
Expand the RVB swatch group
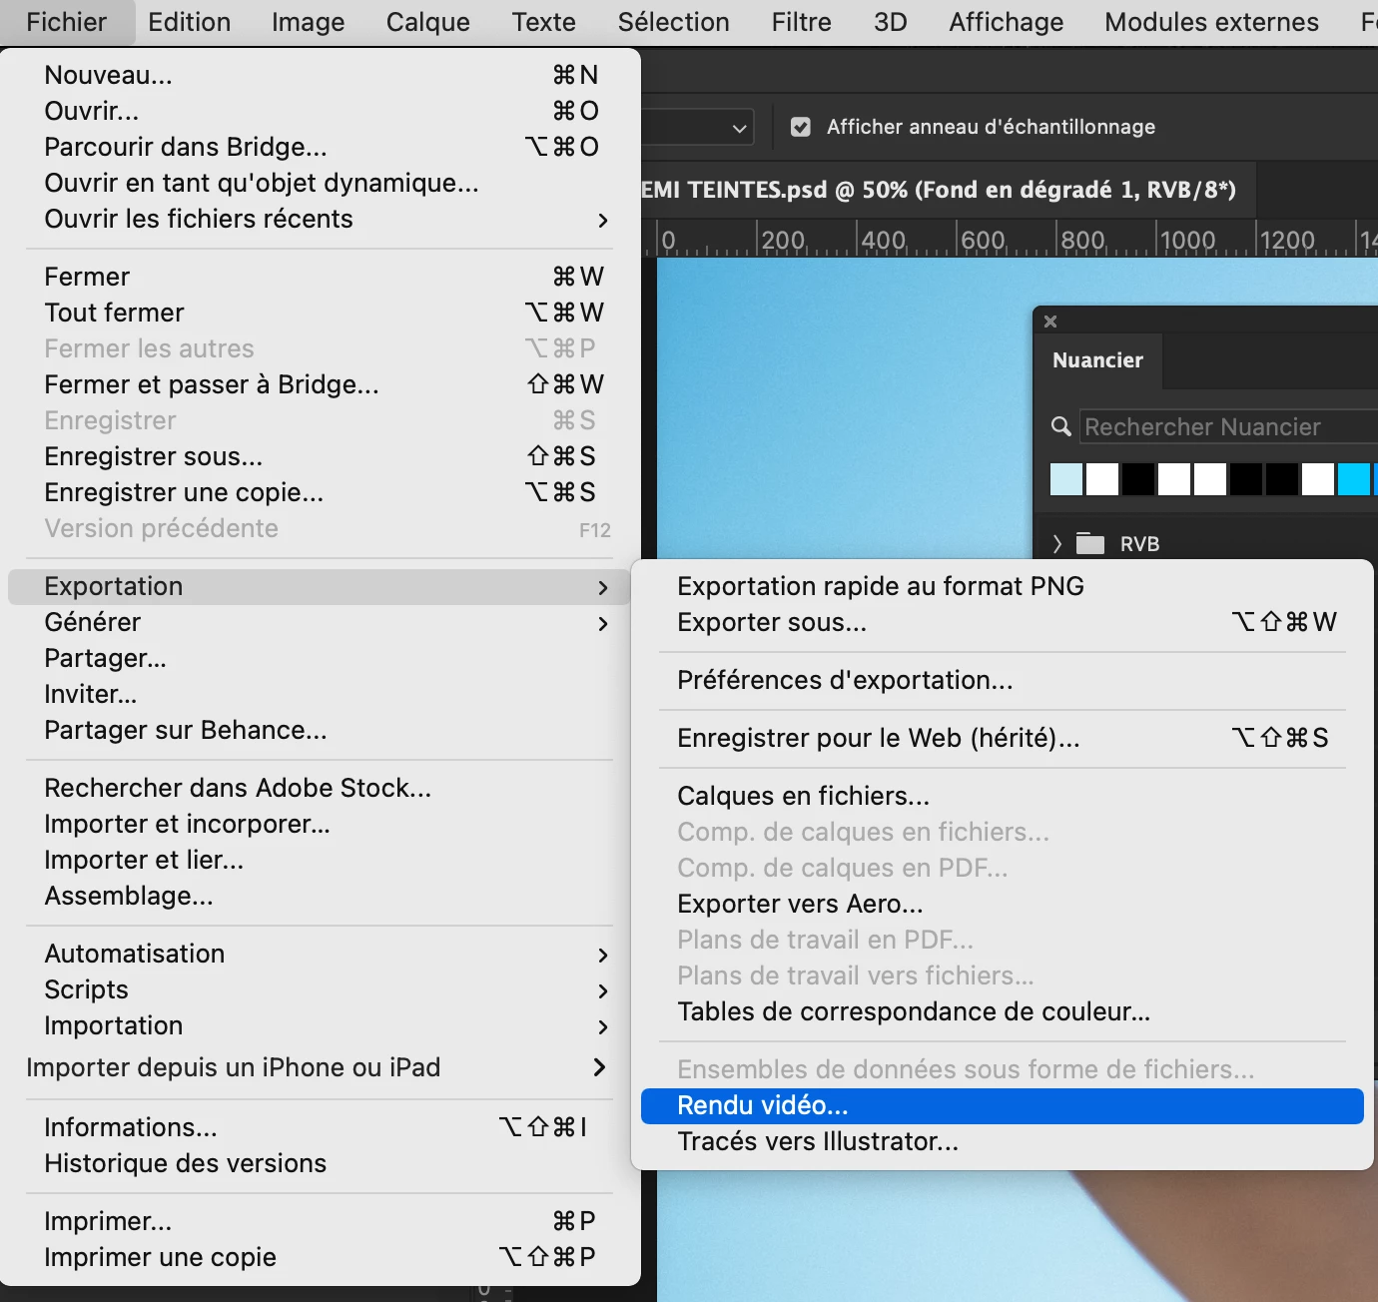[1057, 543]
